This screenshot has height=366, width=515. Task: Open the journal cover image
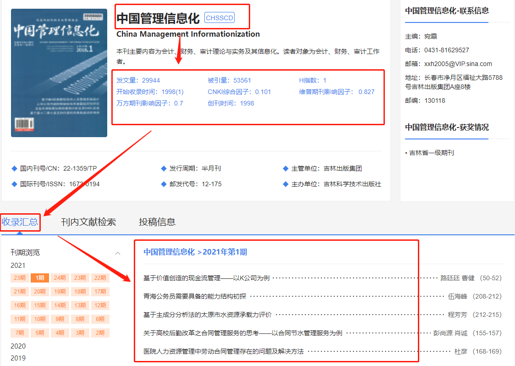point(59,72)
